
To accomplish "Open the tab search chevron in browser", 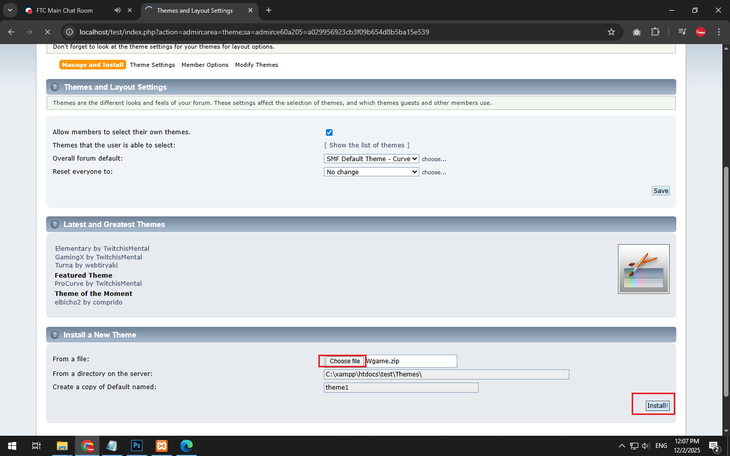I will (10, 10).
